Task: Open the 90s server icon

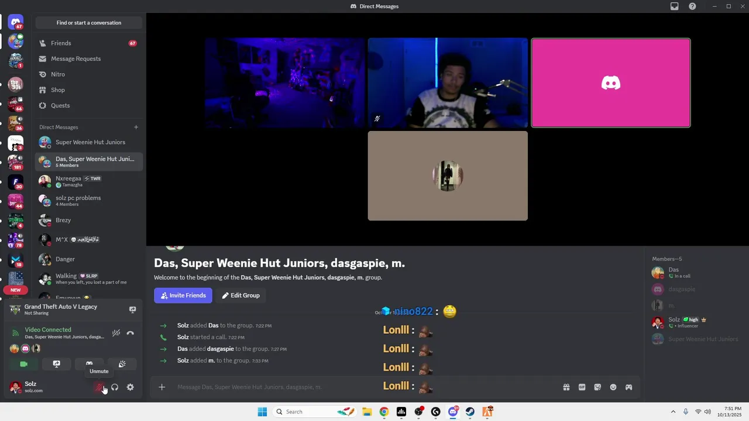Action: pos(16,84)
